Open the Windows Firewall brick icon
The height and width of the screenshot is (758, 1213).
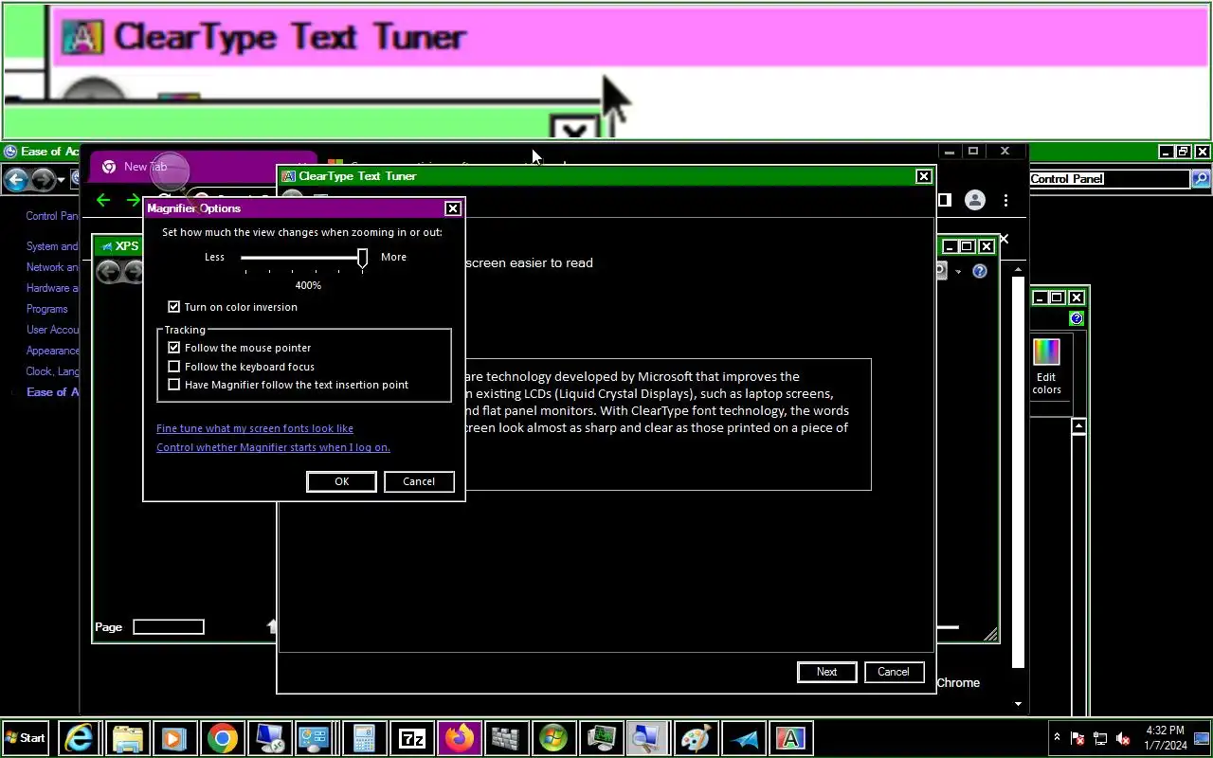click(x=507, y=738)
